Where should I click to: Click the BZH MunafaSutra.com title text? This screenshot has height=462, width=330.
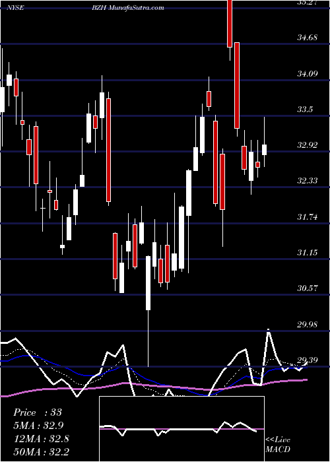pyautogui.click(x=127, y=8)
